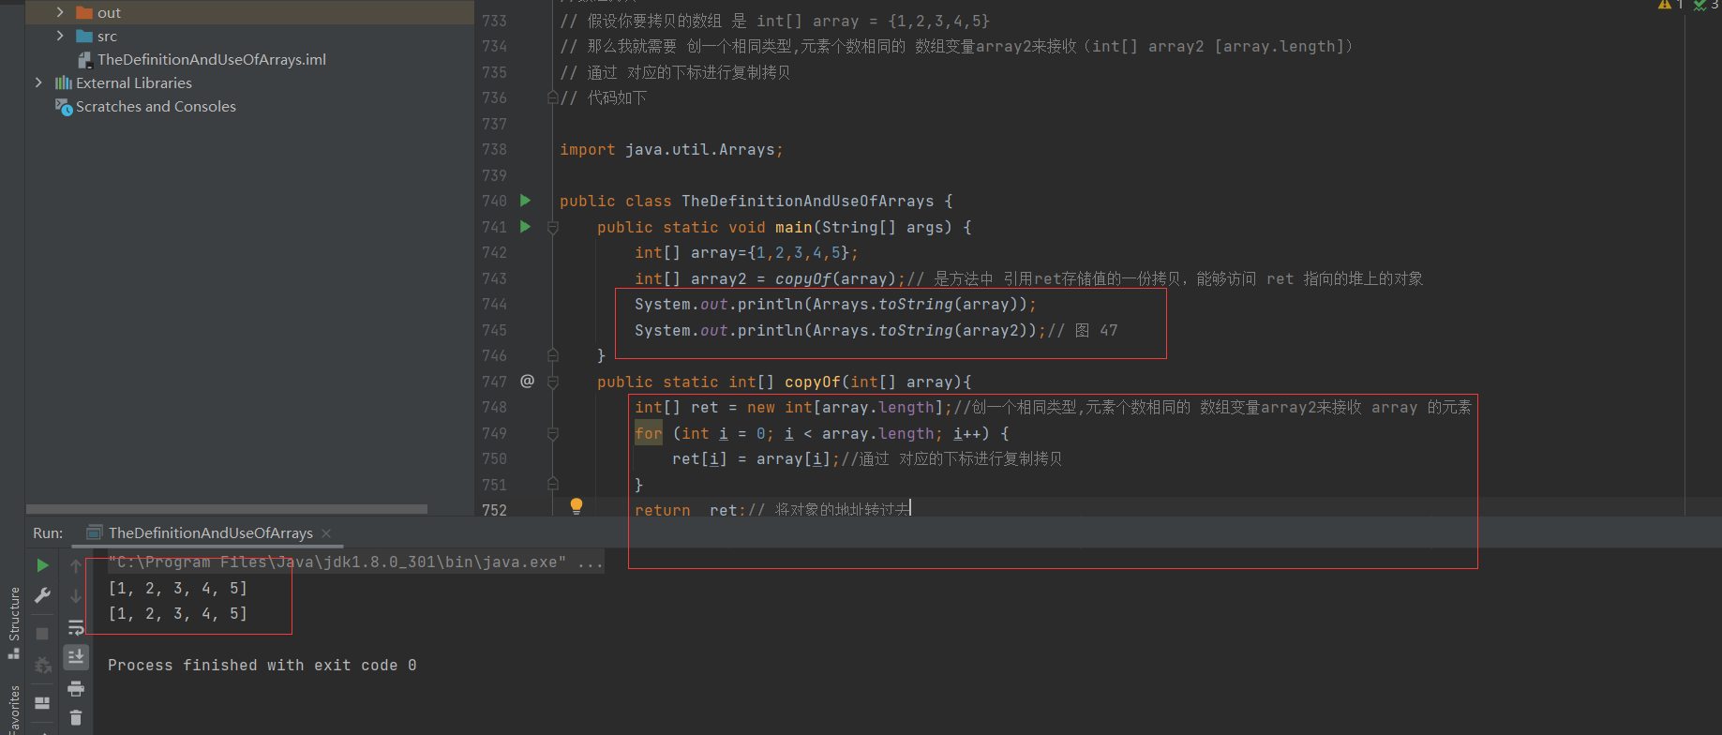Viewport: 1722px width, 735px height.
Task: Toggle Scroll to End in console
Action: 76,657
